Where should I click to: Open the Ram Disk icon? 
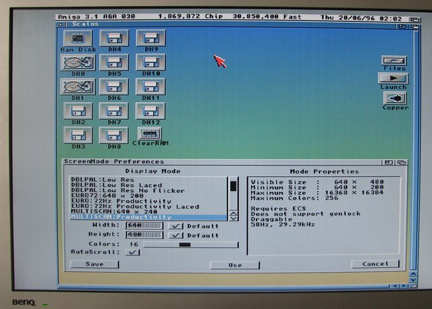[x=78, y=39]
